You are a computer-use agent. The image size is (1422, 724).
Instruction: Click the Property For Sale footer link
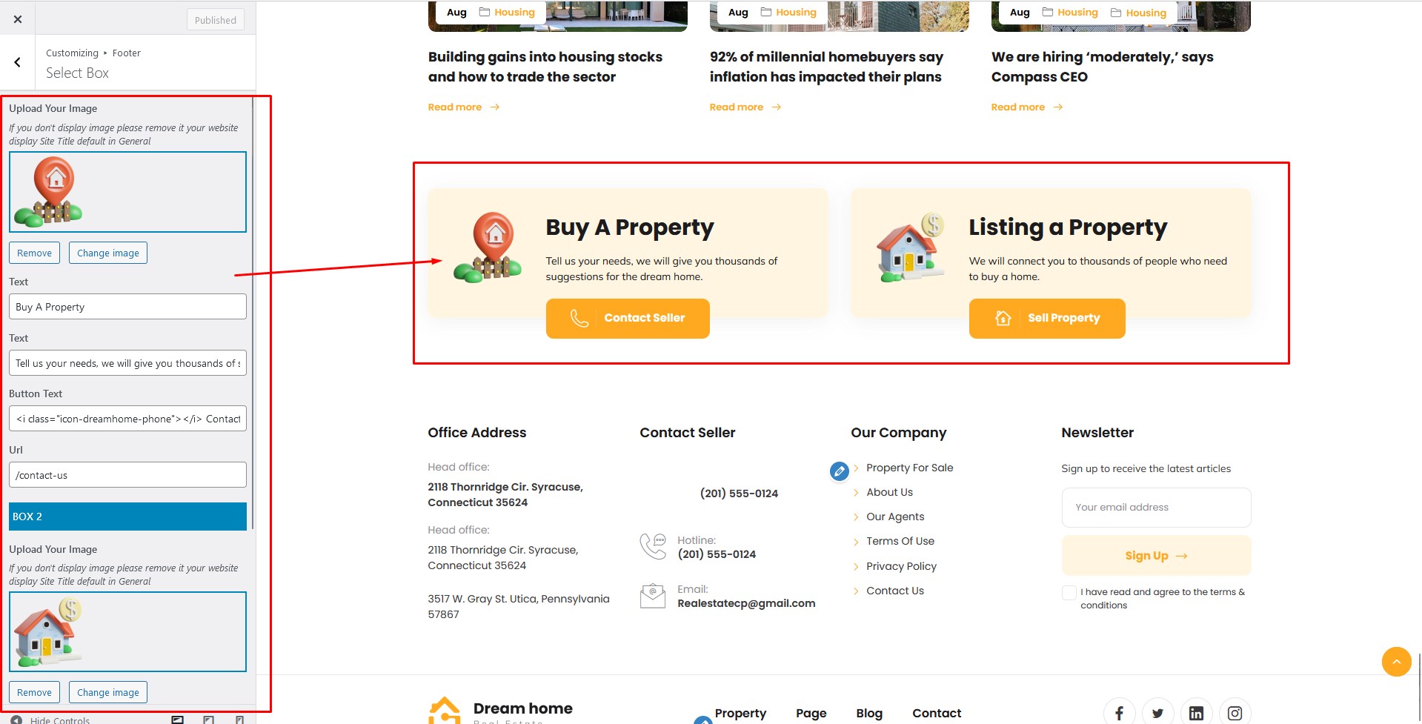[909, 468]
